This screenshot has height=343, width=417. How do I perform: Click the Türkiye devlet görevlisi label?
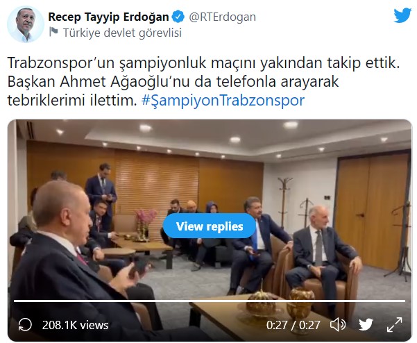pyautogui.click(x=122, y=33)
